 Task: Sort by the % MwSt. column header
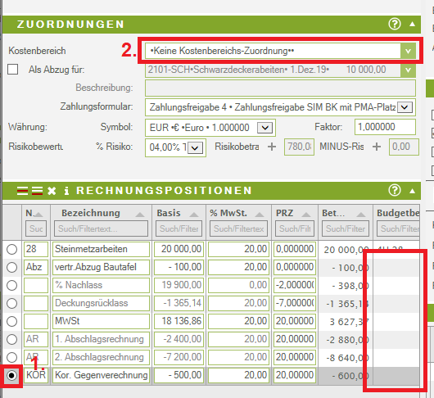point(237,213)
